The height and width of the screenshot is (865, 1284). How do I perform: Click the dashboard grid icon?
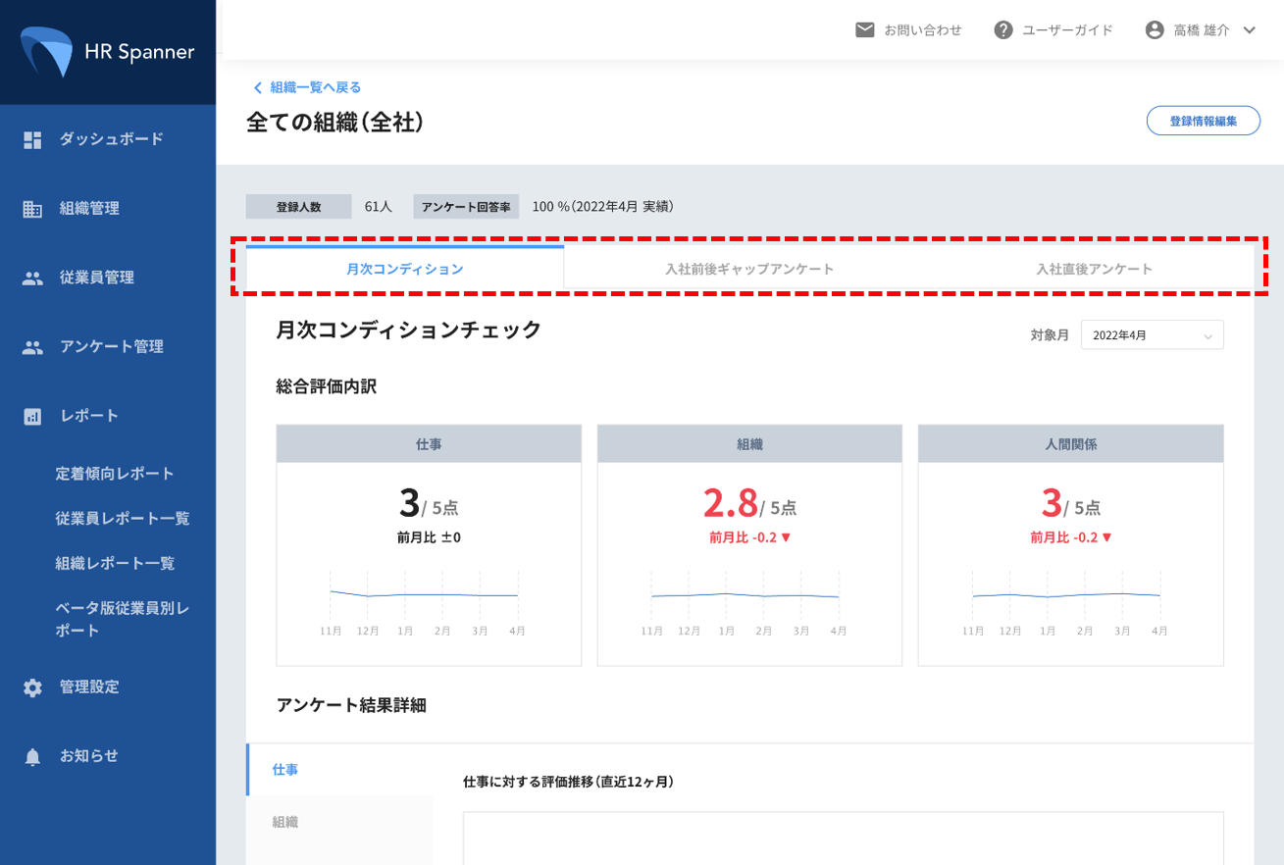32,140
